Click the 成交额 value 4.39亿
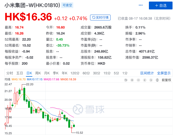The width and height of the screenshot is (177, 135). 99,33
